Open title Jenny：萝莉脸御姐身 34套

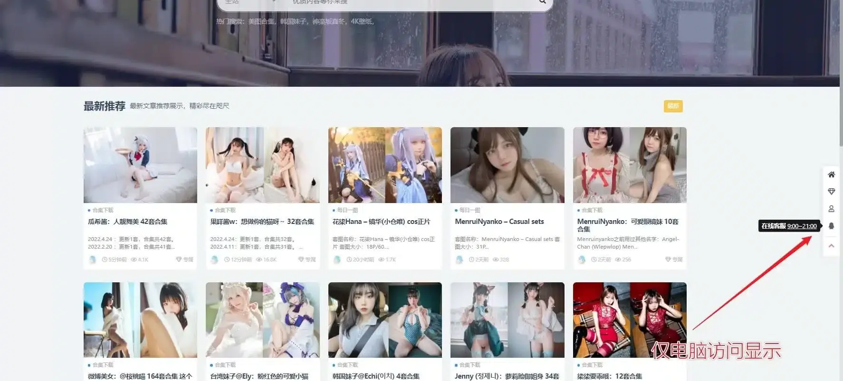(507, 376)
